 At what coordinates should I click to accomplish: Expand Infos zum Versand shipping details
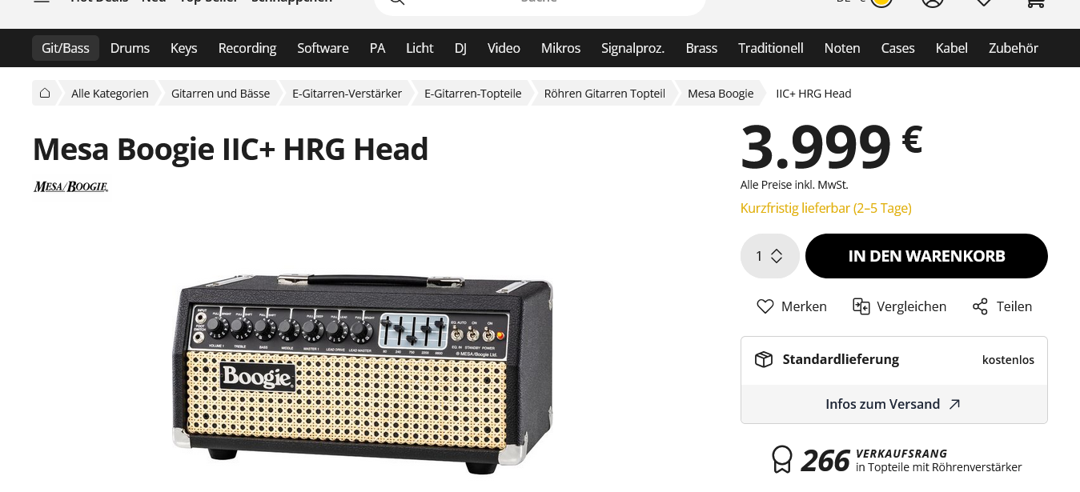(x=893, y=404)
